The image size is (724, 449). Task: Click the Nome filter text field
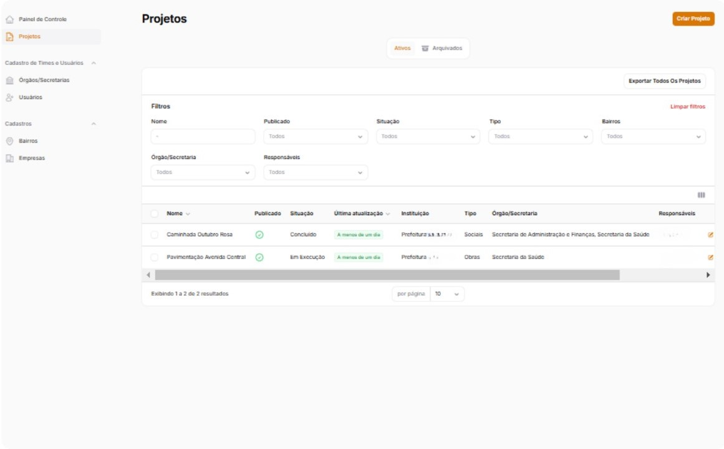click(x=203, y=137)
